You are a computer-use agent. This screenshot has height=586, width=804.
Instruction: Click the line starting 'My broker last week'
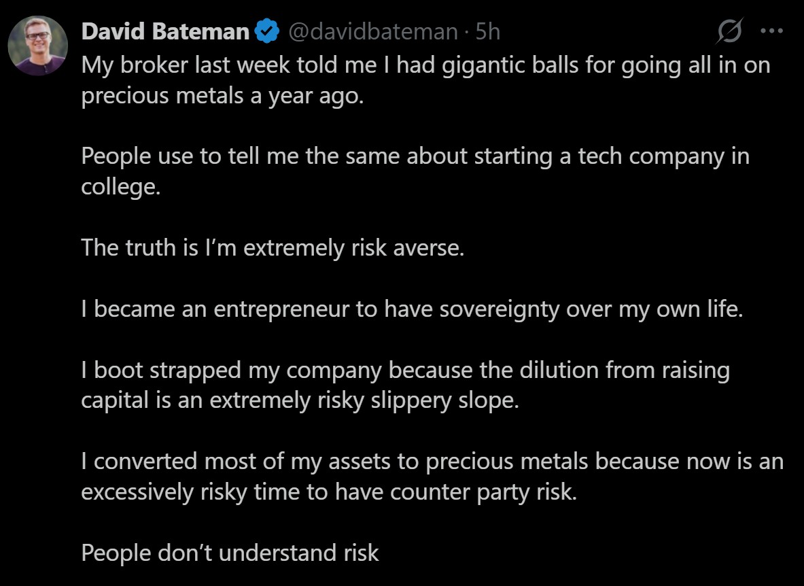(425, 65)
